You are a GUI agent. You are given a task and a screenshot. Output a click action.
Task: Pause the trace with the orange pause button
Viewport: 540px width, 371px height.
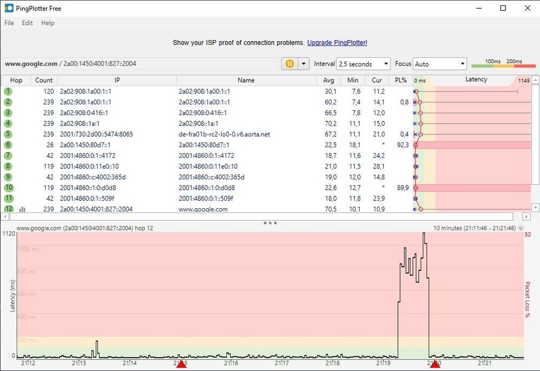290,64
